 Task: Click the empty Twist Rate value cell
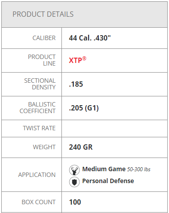115,129
